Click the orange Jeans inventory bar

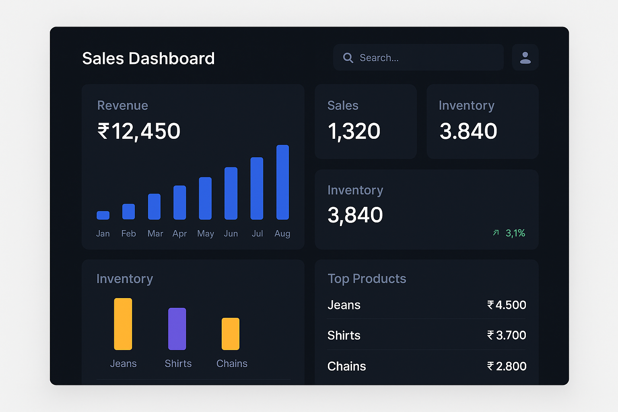[123, 324]
